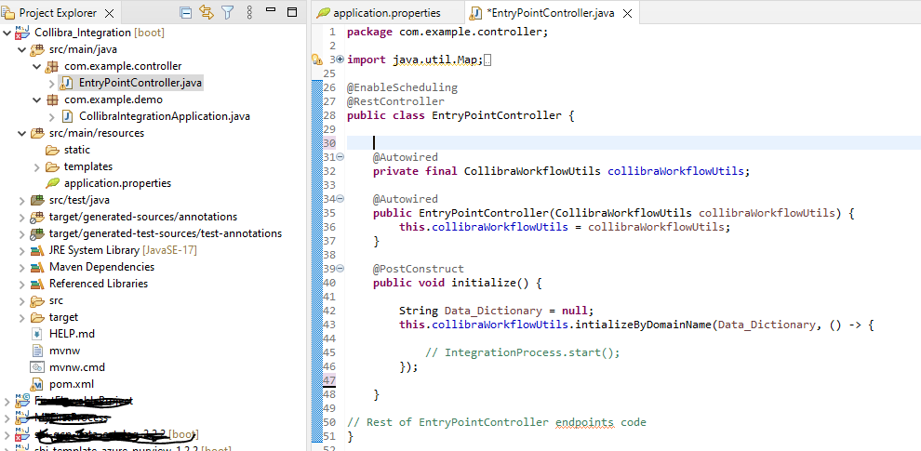Click the application.properties leaf icon in tree
Viewport: 921px width, 451px height.
tap(52, 182)
